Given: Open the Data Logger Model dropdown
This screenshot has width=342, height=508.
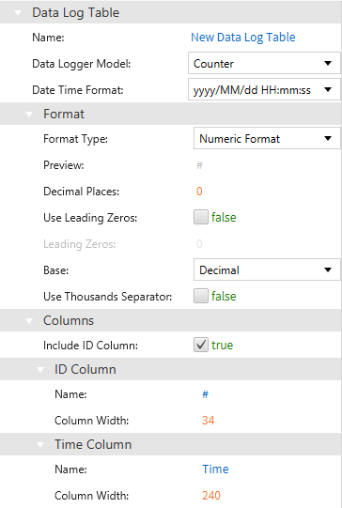Looking at the screenshot, I should point(264,63).
